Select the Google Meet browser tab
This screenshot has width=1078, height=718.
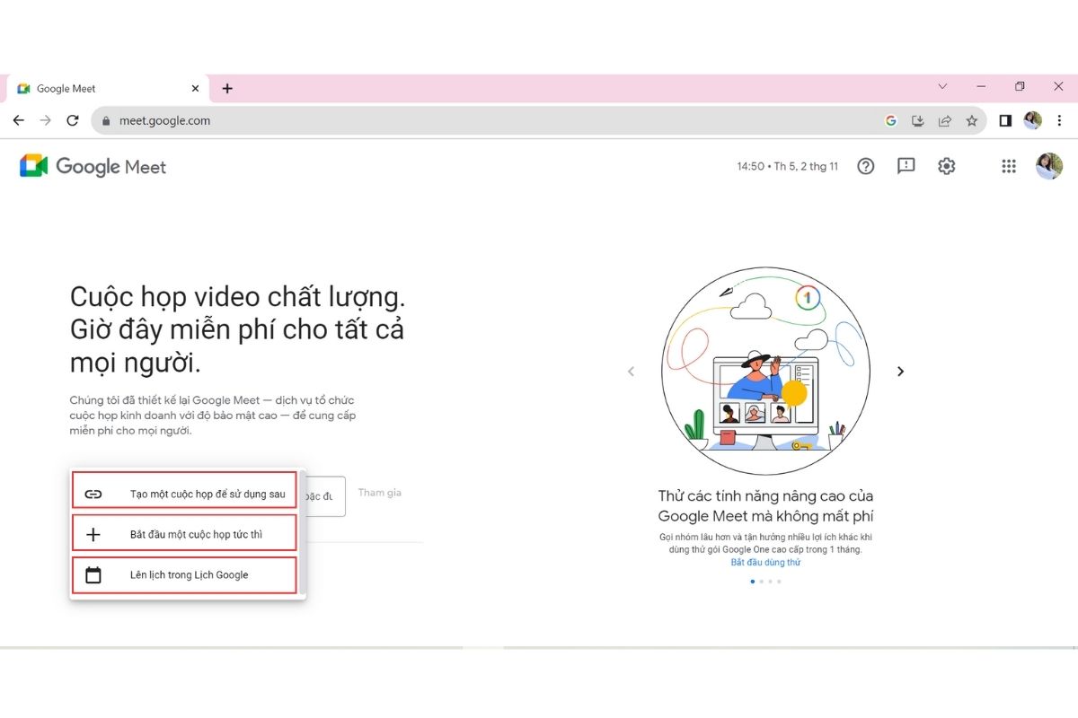[108, 88]
